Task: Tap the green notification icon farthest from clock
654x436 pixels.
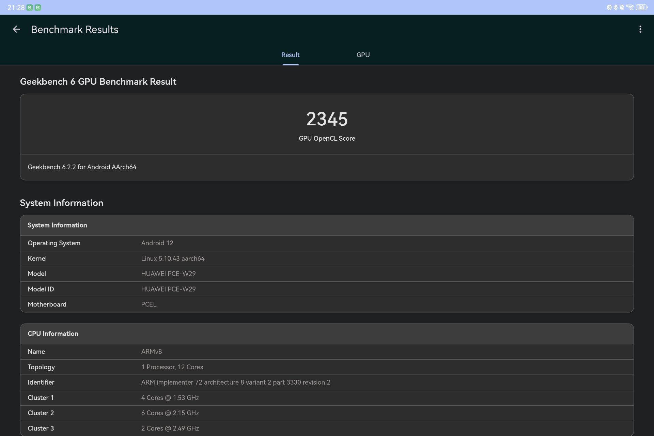Action: click(x=38, y=7)
